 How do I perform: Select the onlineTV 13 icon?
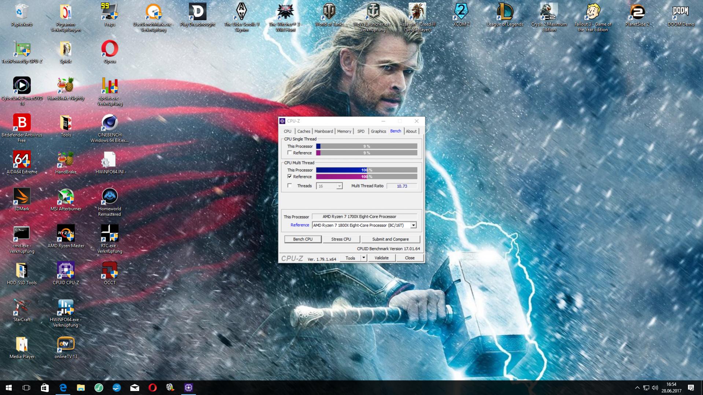[x=66, y=347]
